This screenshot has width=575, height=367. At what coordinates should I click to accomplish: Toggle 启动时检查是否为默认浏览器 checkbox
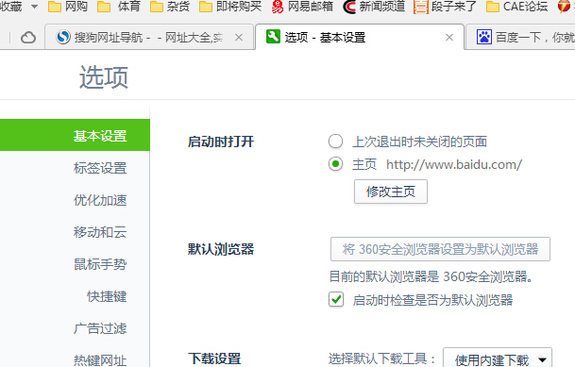pyautogui.click(x=336, y=300)
